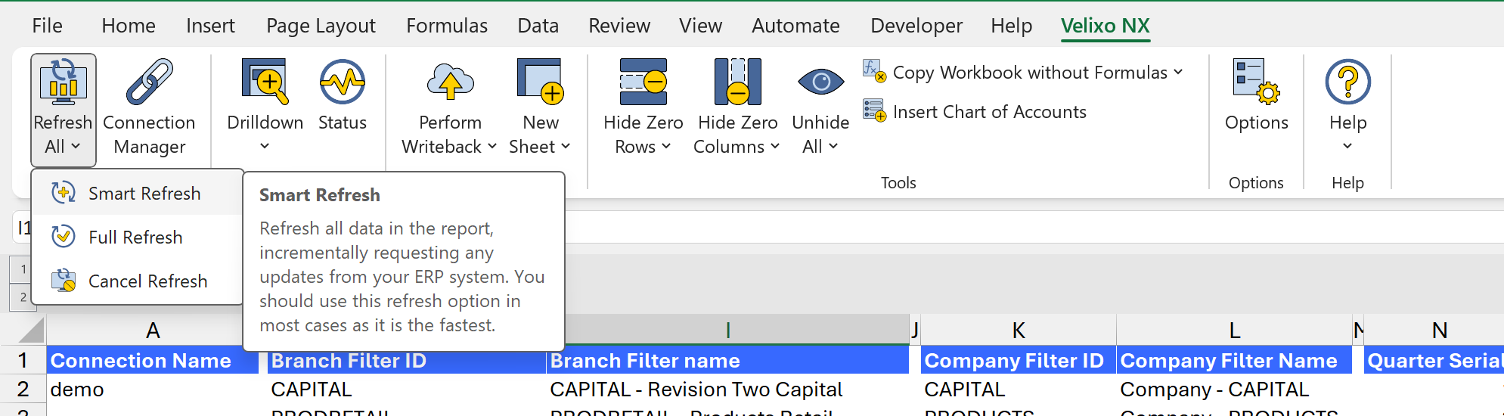Switch to the Data tab

[538, 26]
